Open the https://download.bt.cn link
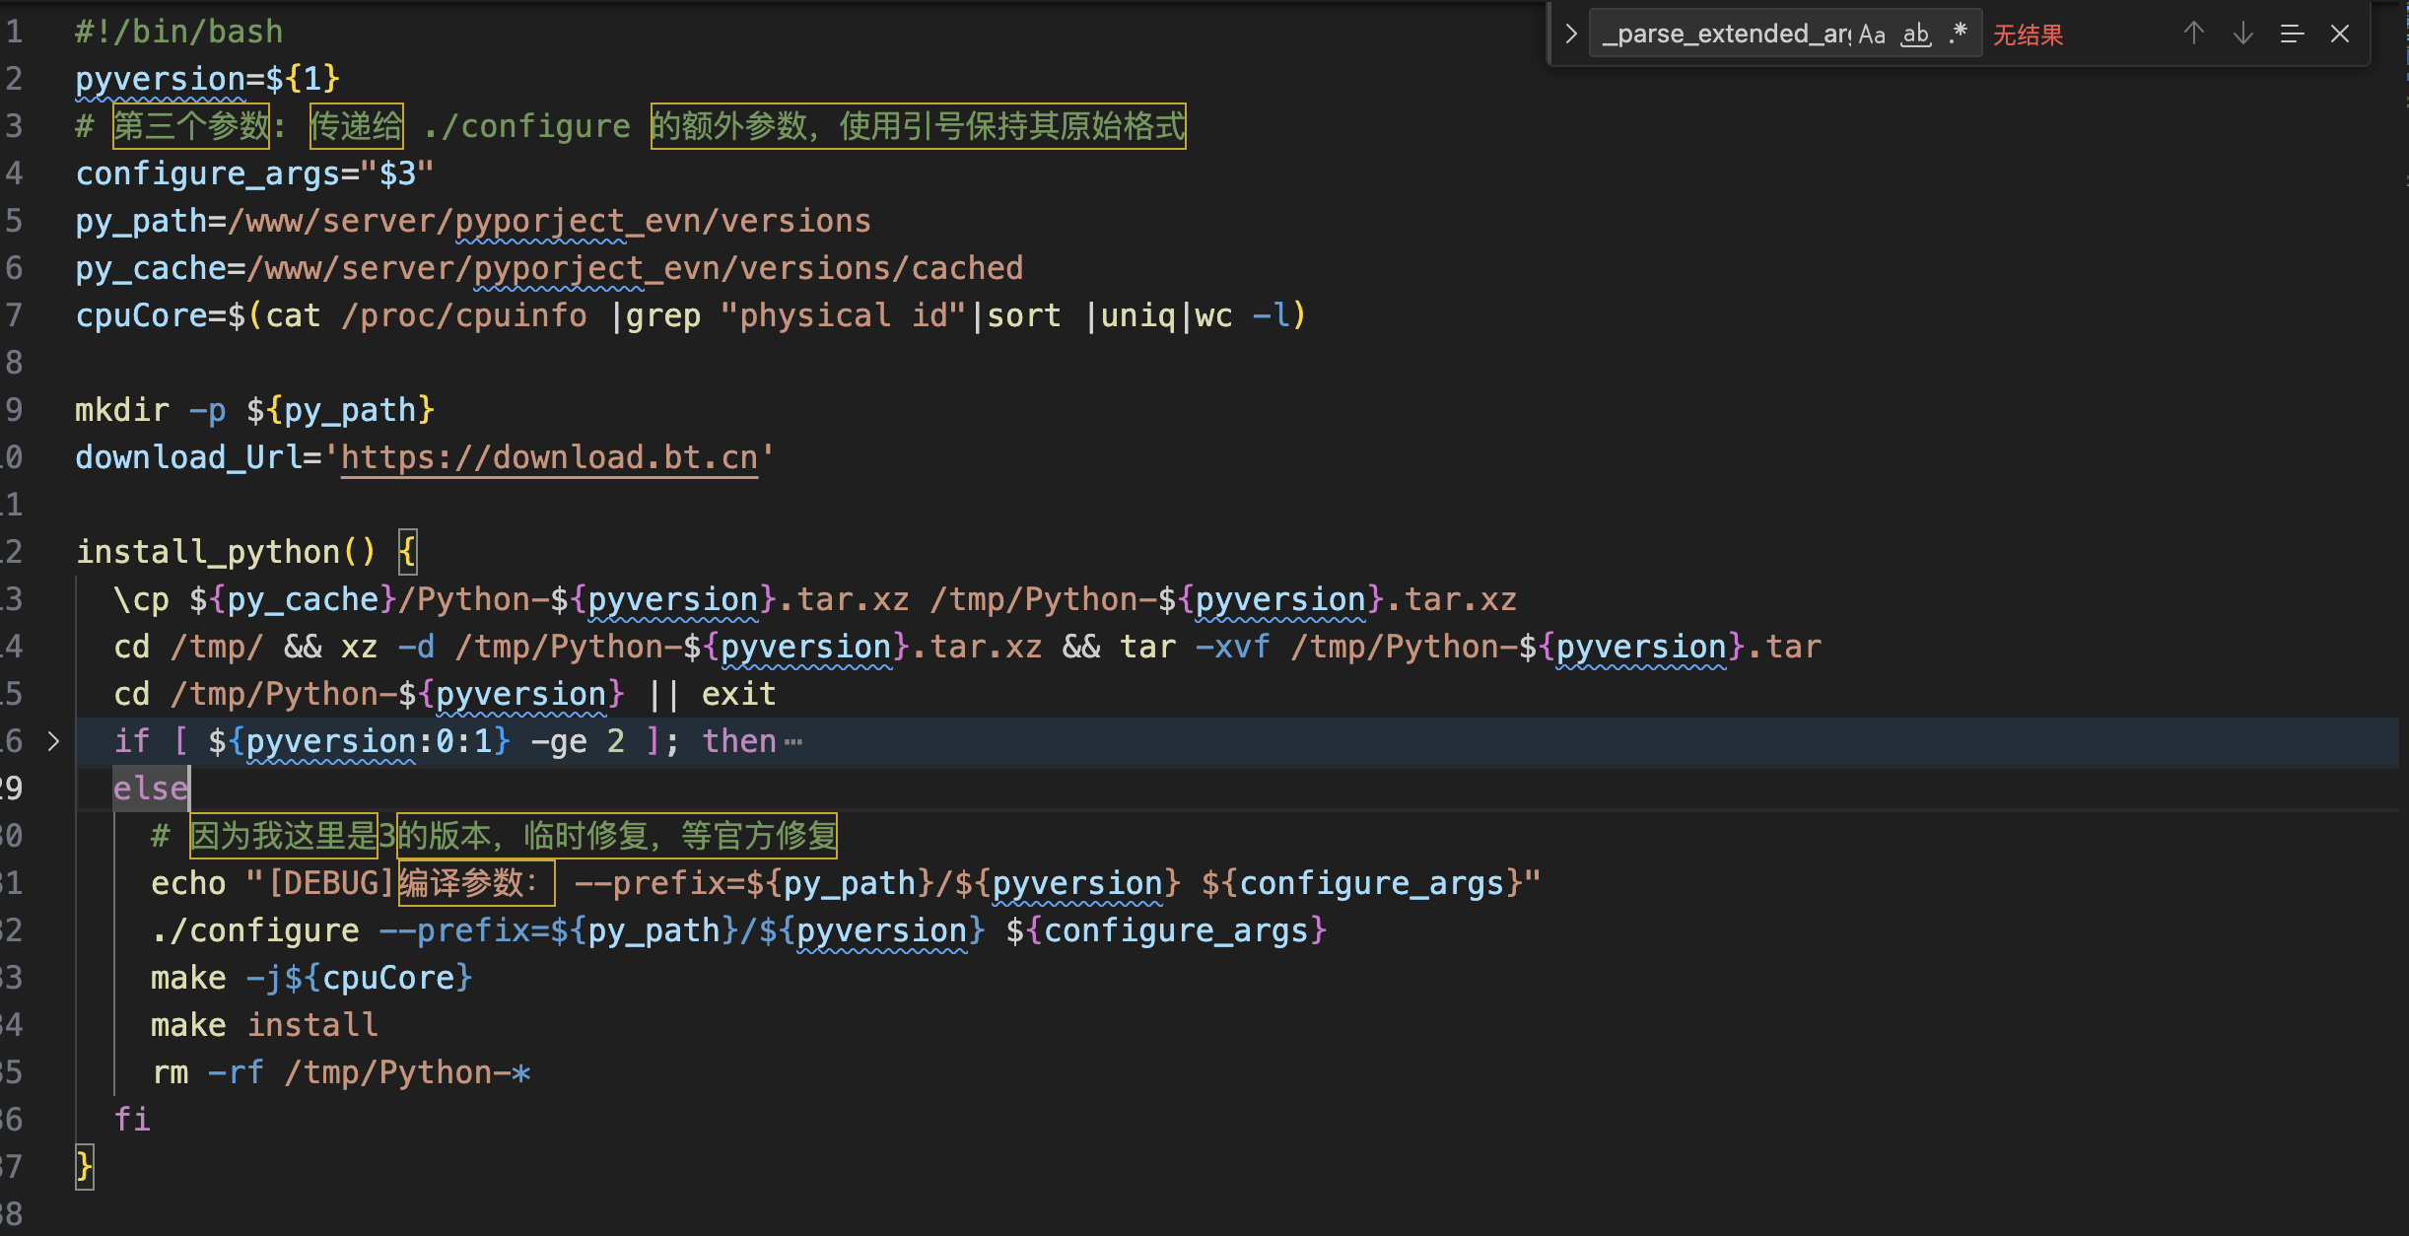The height and width of the screenshot is (1236, 2409). [x=549, y=457]
